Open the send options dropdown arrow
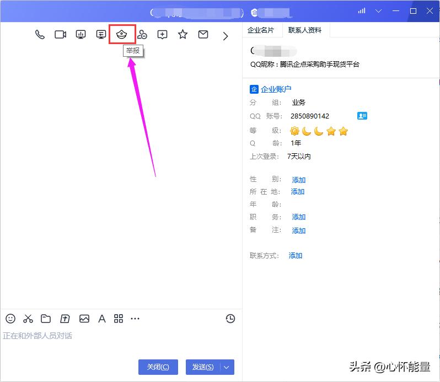Viewport: 440px width, 382px height. pyautogui.click(x=227, y=367)
